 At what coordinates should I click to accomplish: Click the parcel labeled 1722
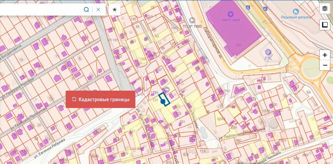252,99
